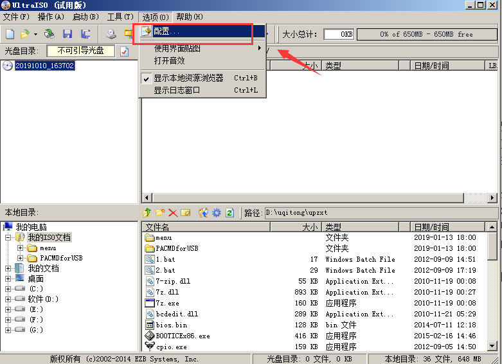Open the 启动(B) menu

point(85,17)
